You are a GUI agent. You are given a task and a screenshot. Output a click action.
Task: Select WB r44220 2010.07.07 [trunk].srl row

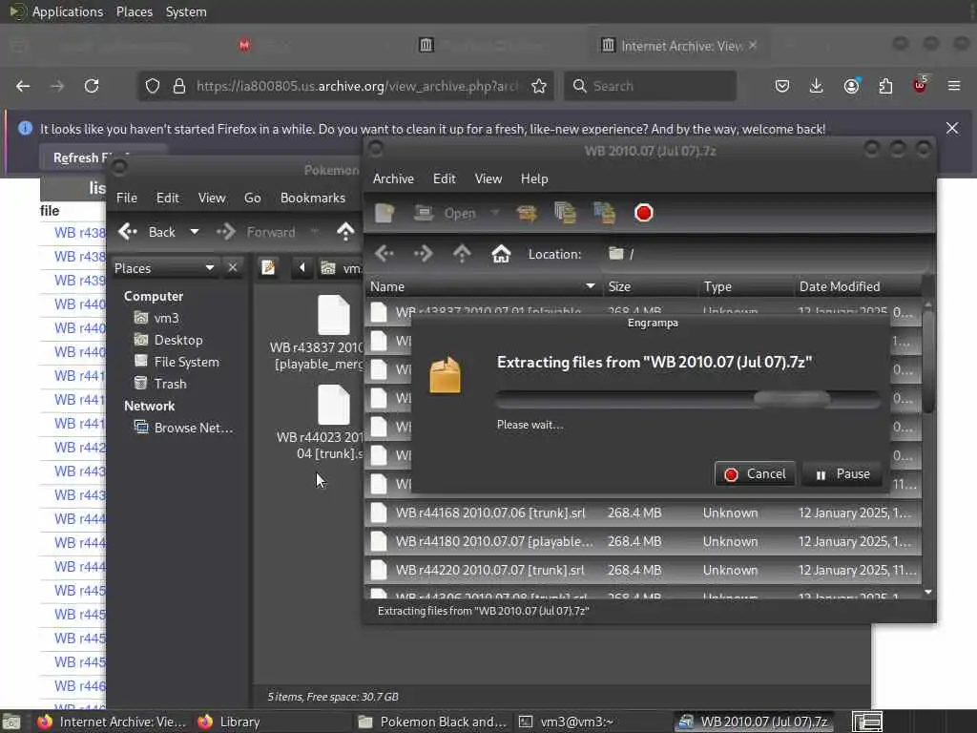[x=642, y=571]
